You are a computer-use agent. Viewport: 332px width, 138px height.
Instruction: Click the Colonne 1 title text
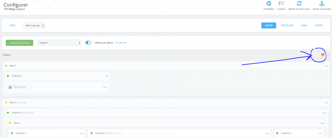pyautogui.click(x=17, y=76)
